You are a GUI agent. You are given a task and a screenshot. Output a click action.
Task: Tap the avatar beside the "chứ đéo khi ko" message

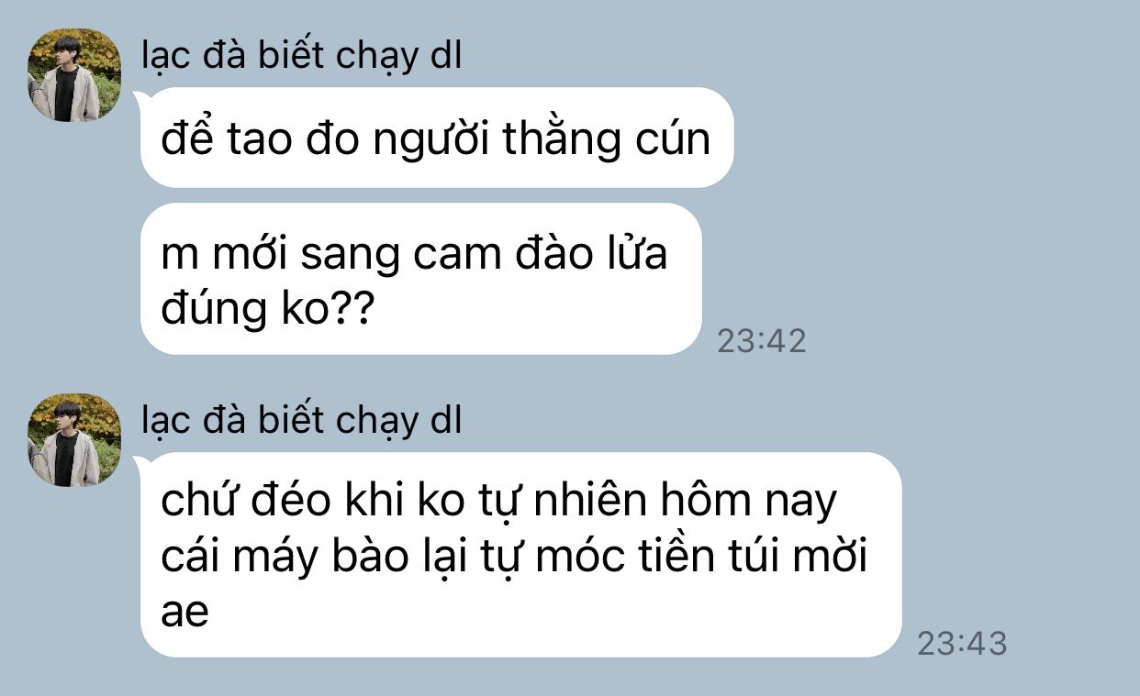tap(74, 440)
